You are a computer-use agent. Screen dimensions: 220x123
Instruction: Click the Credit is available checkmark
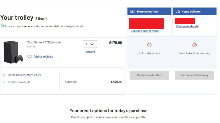coord(4,82)
